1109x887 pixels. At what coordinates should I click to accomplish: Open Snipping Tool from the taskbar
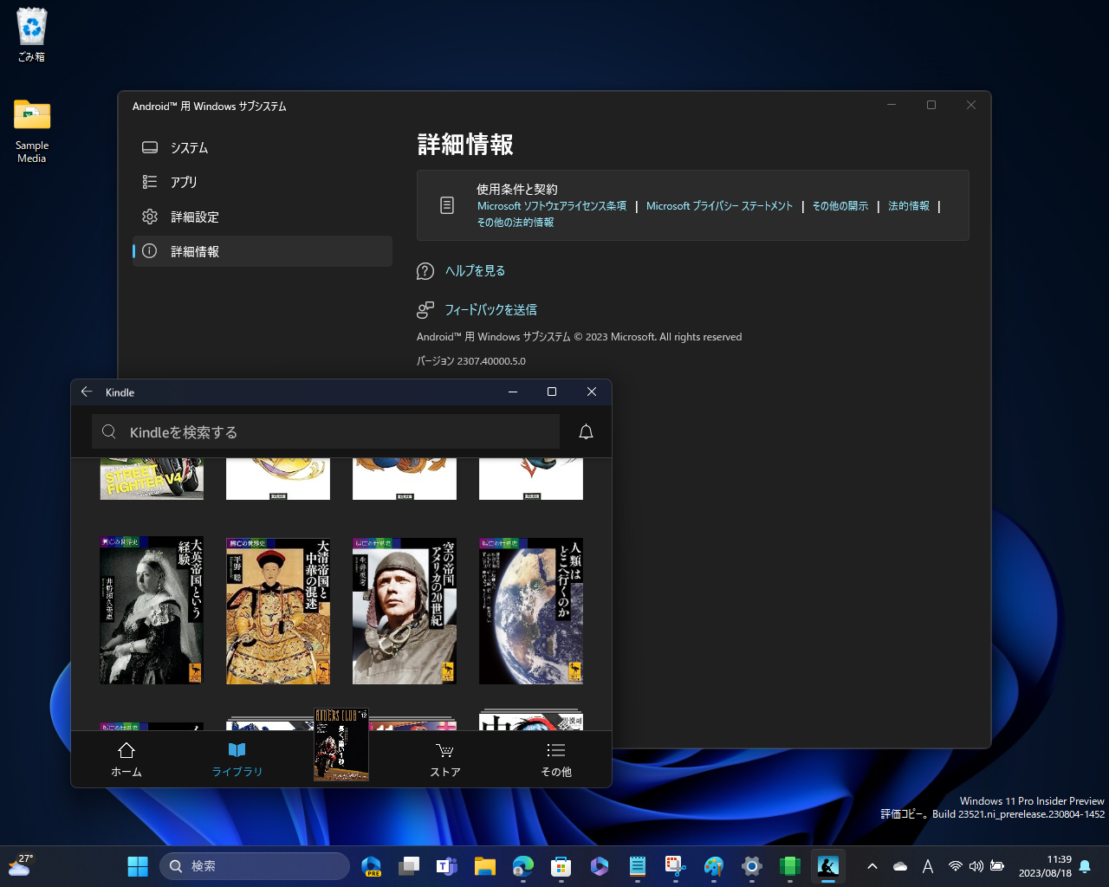675,865
